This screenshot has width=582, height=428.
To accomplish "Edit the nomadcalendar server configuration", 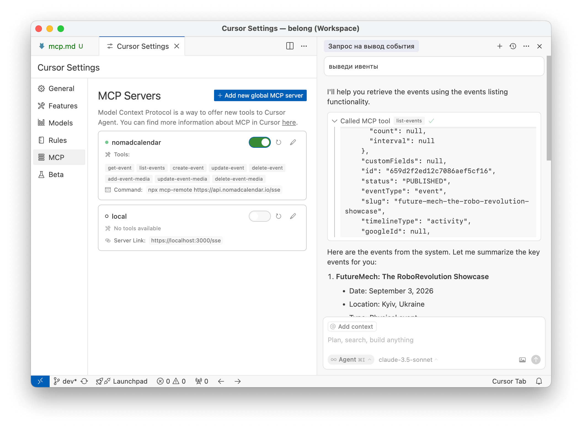I will point(293,142).
